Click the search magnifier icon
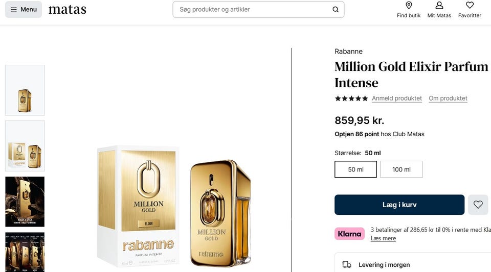 coord(336,9)
